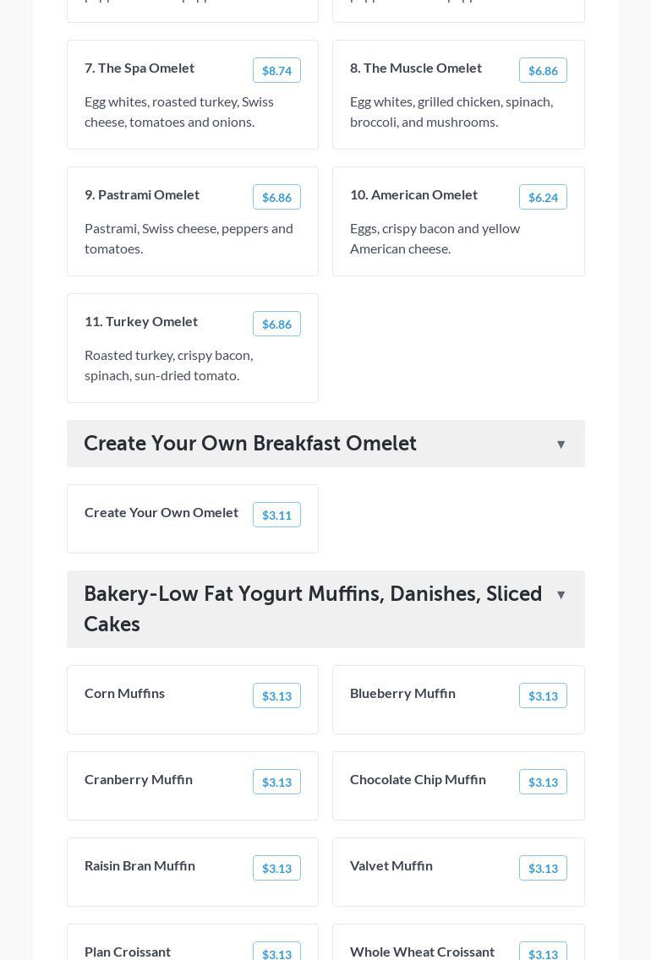Open the Whole Wheat Croissant item title
This screenshot has width=651, height=960.
tap(422, 952)
